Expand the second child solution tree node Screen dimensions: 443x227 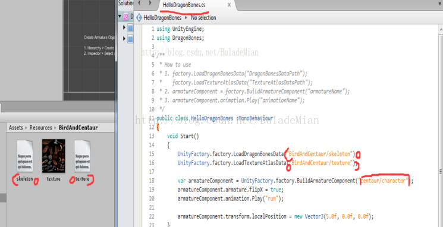[124, 39]
